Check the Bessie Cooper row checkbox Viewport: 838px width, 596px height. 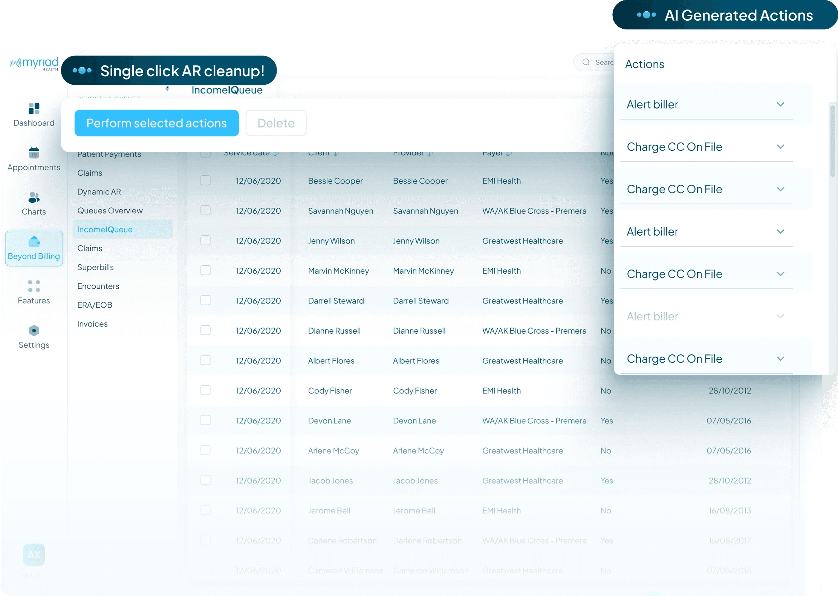tap(205, 180)
